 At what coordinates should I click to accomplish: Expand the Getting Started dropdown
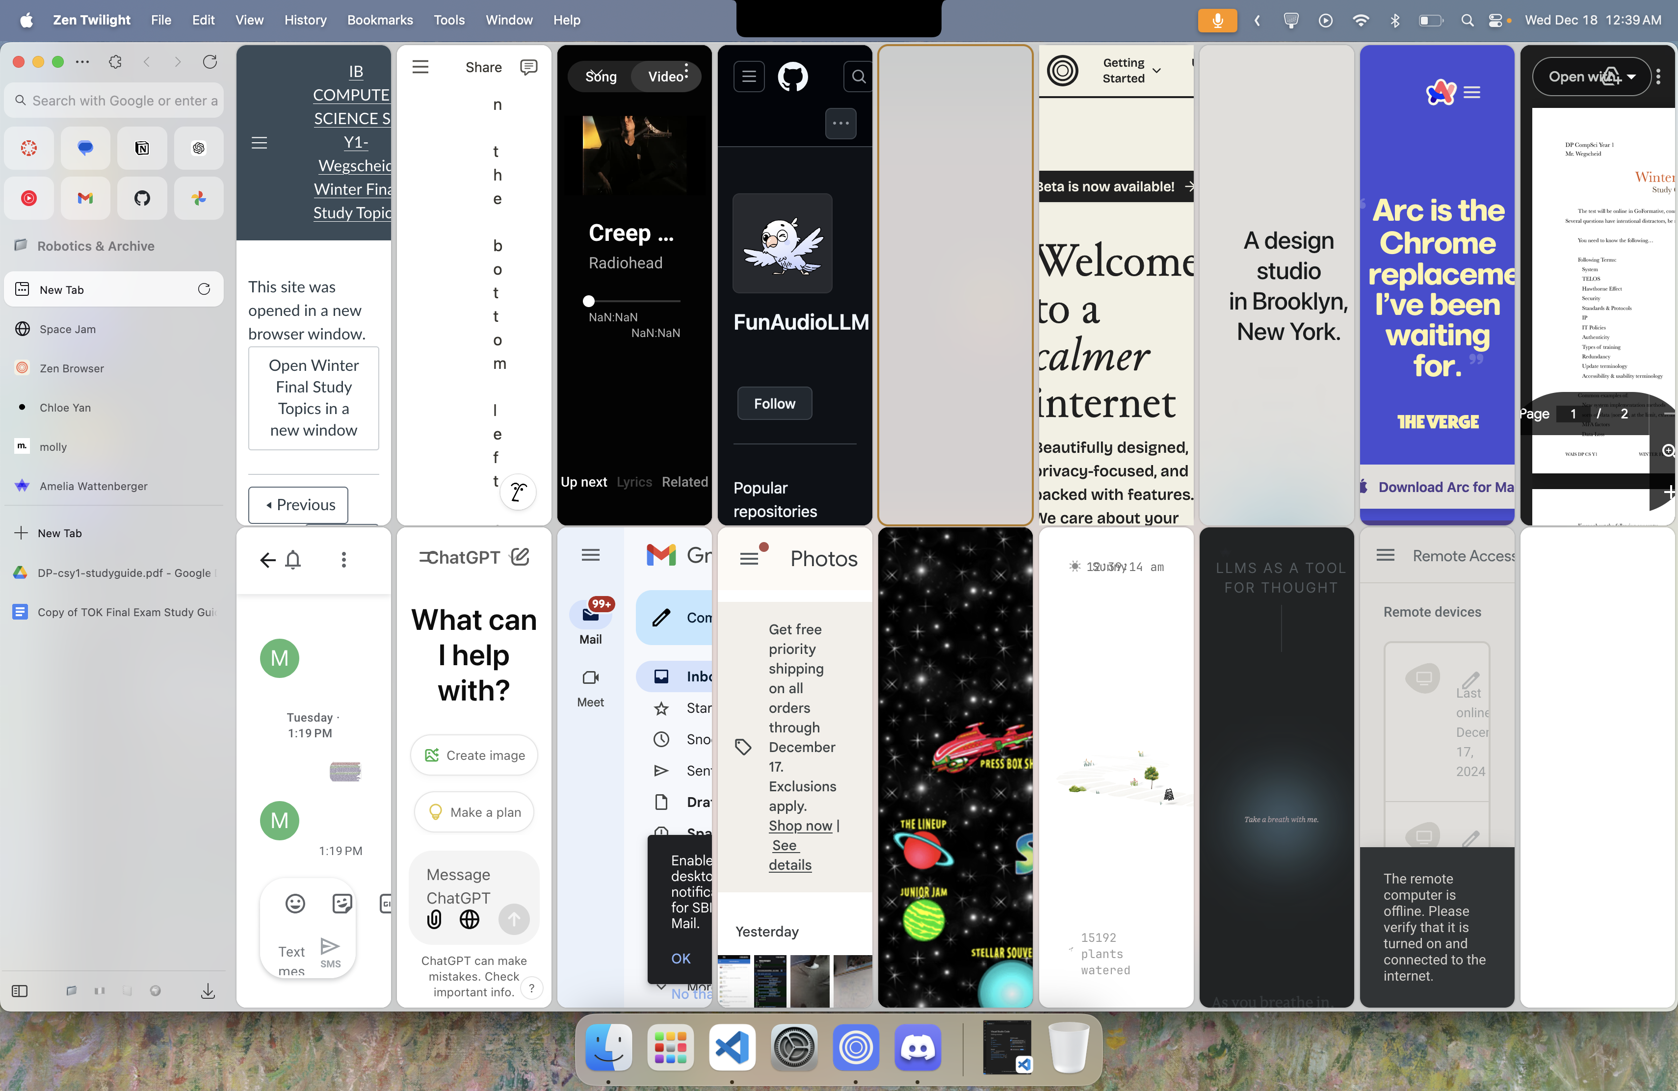[x=1131, y=71]
